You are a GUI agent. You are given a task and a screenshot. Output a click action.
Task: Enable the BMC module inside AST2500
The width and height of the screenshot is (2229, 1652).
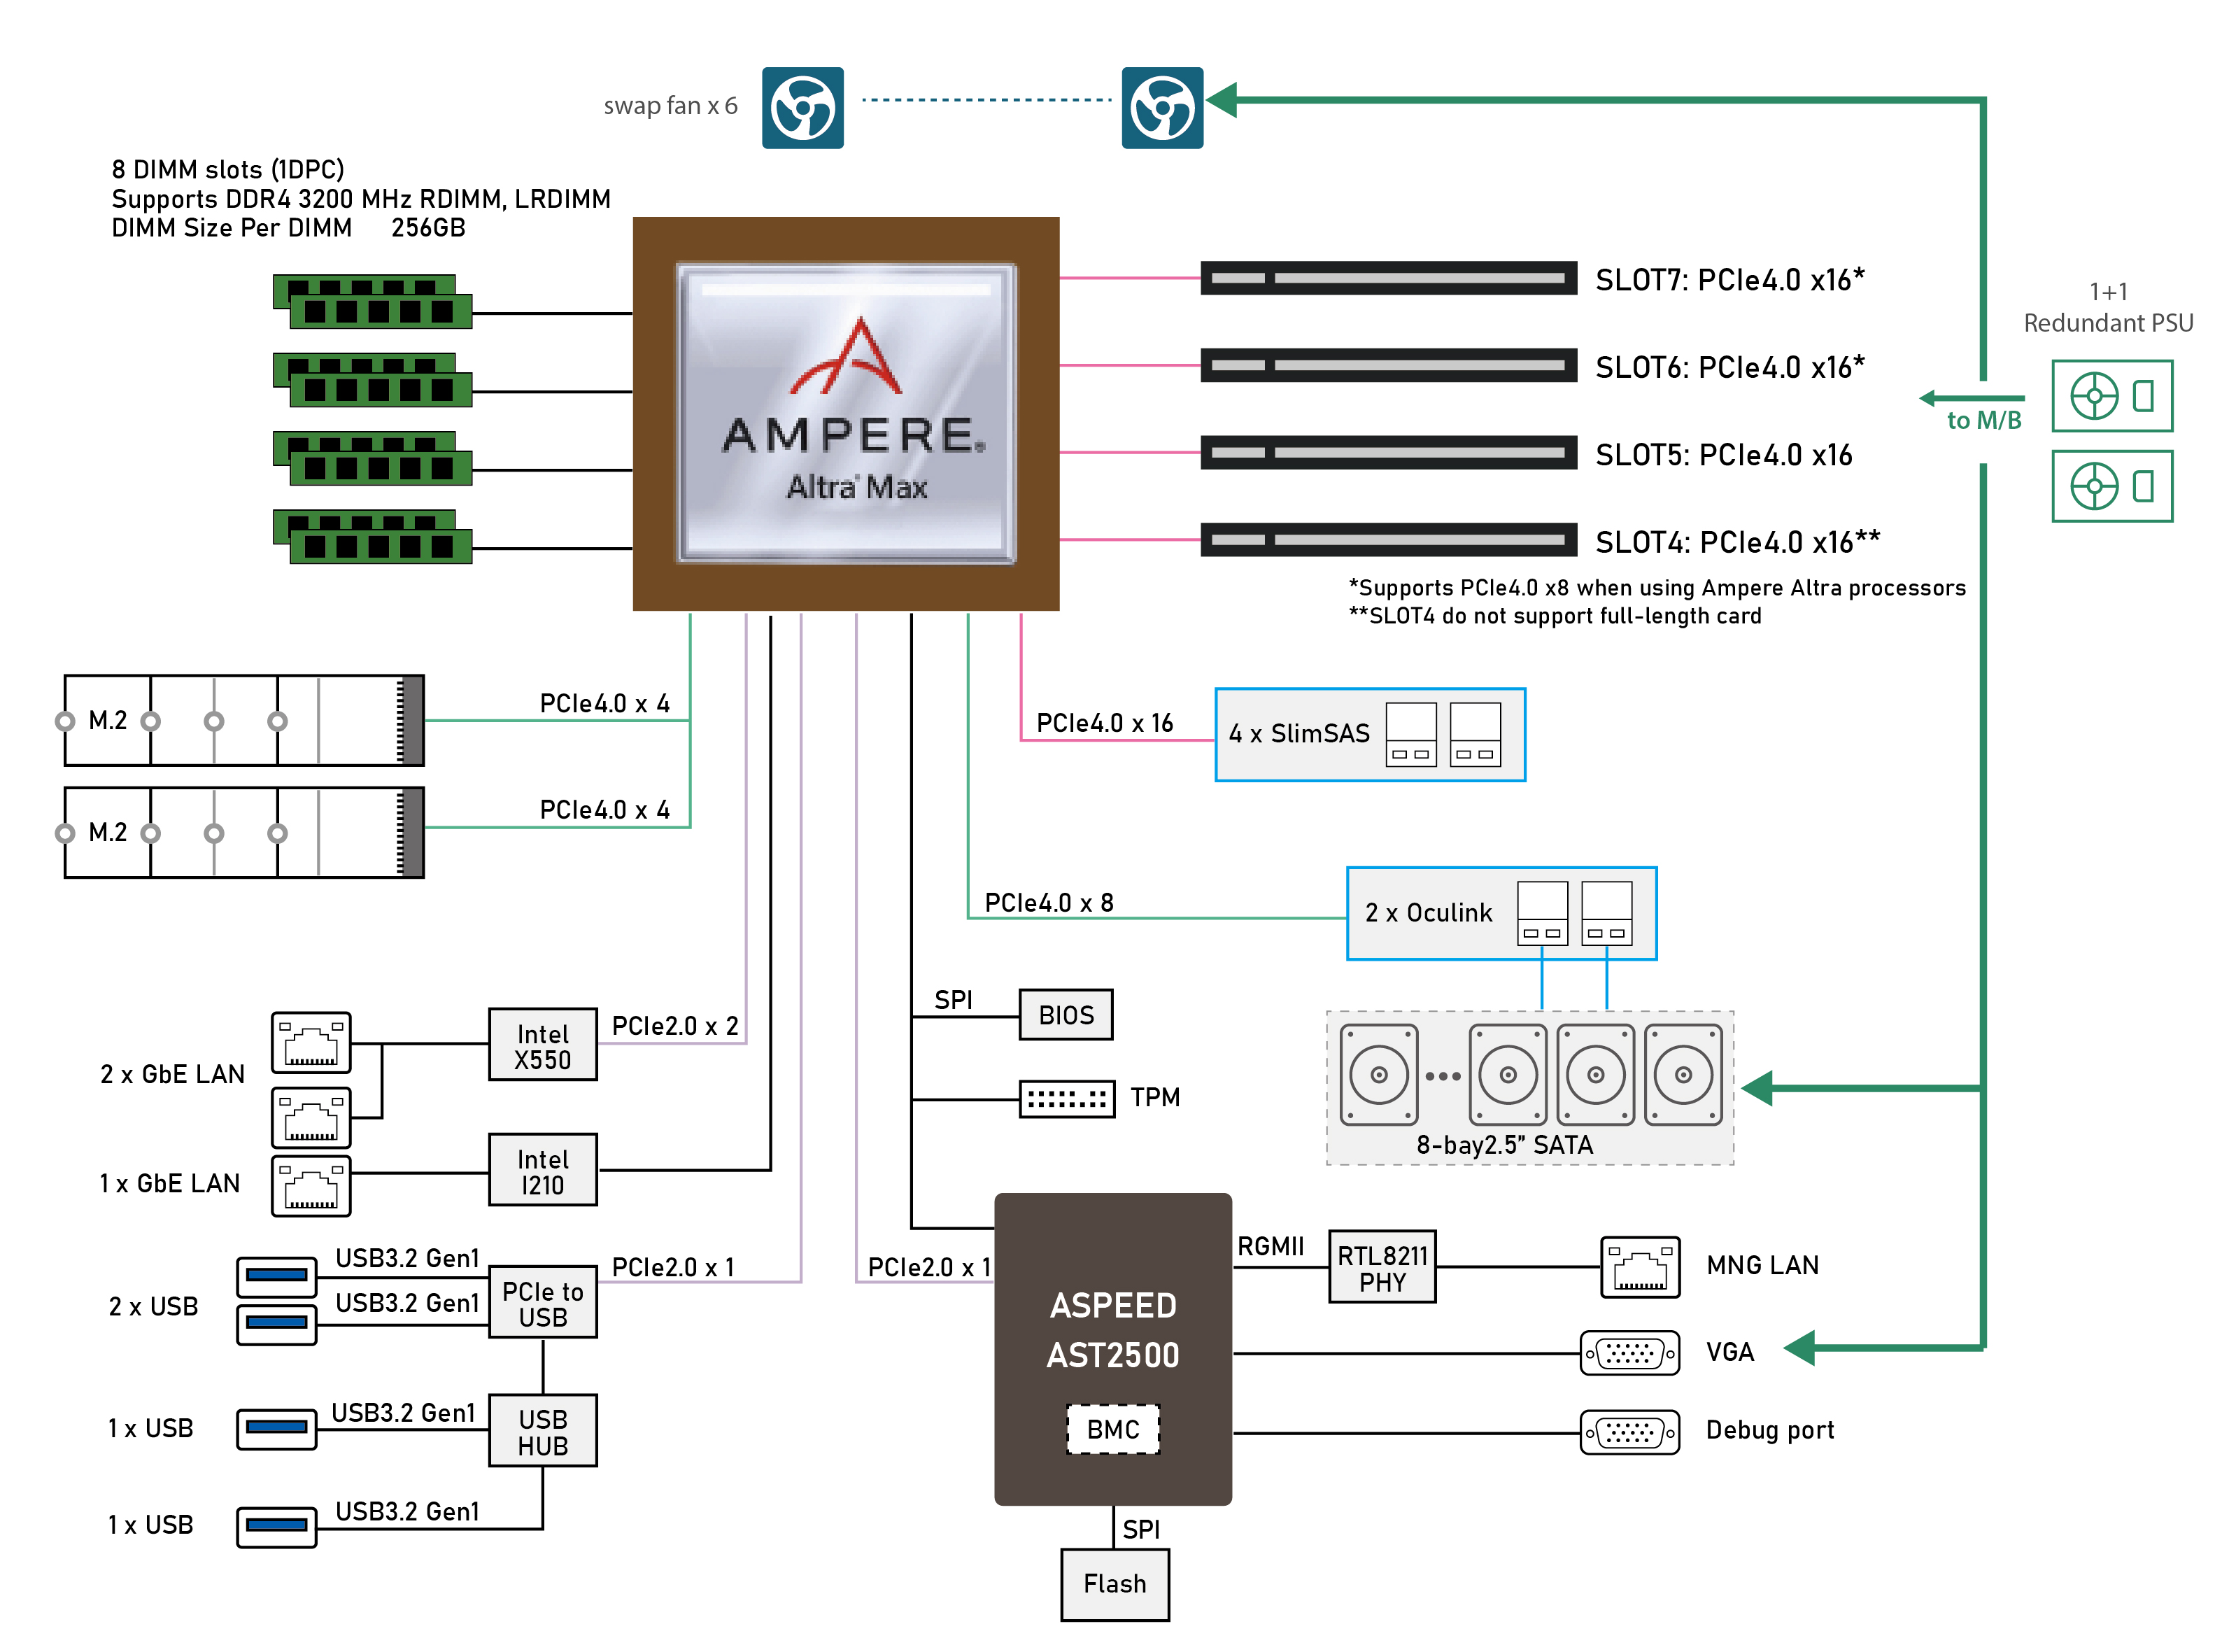(1113, 1429)
